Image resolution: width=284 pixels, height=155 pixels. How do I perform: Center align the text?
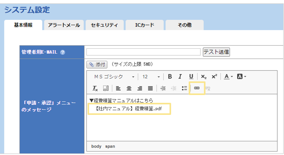pyautogui.click(x=129, y=88)
